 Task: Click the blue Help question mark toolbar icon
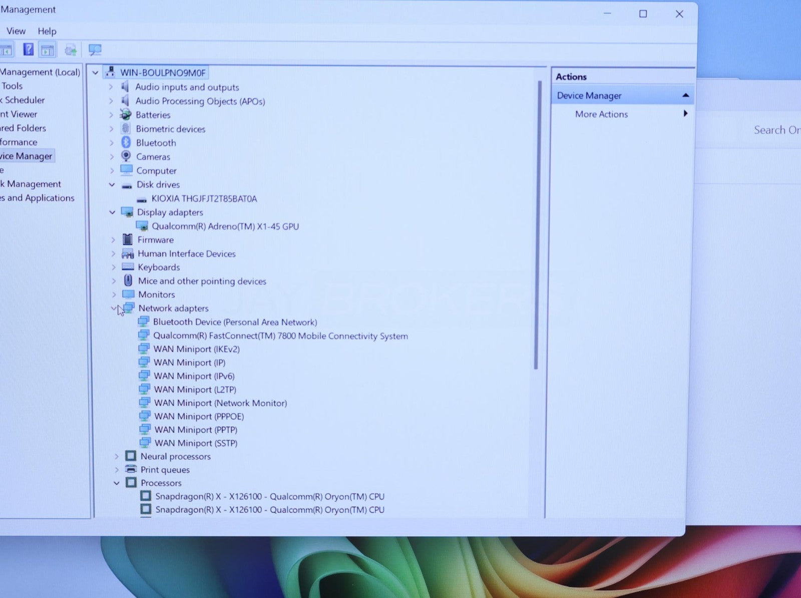[29, 50]
